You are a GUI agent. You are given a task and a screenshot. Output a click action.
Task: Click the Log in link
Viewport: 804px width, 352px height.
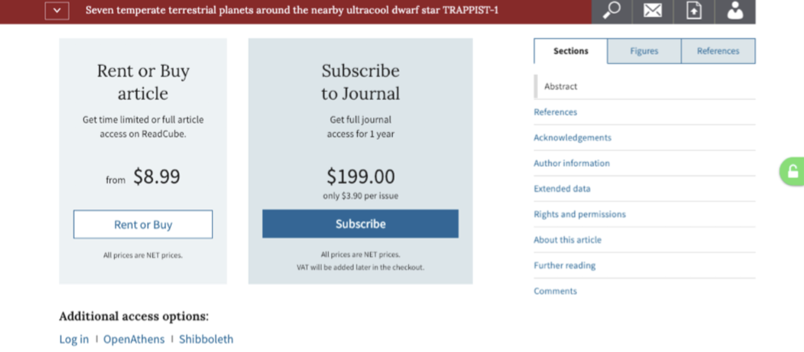point(74,340)
